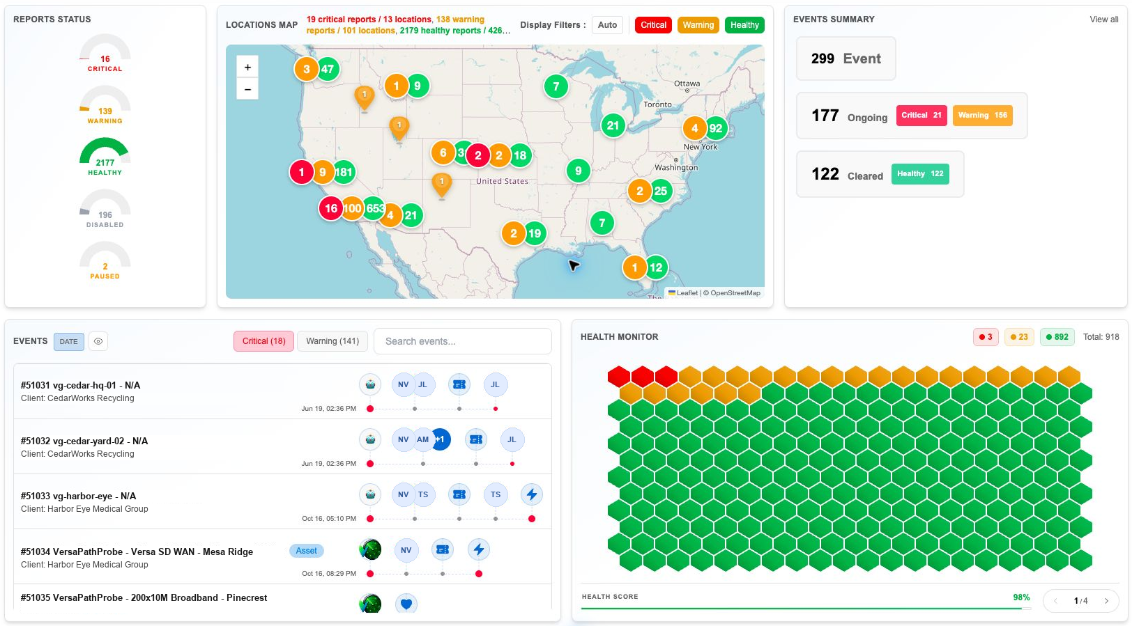Click the lightning bolt icon in event #51033

[532, 494]
